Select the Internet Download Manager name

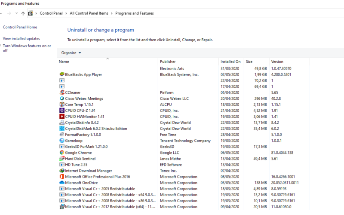pyautogui.click(x=89, y=170)
